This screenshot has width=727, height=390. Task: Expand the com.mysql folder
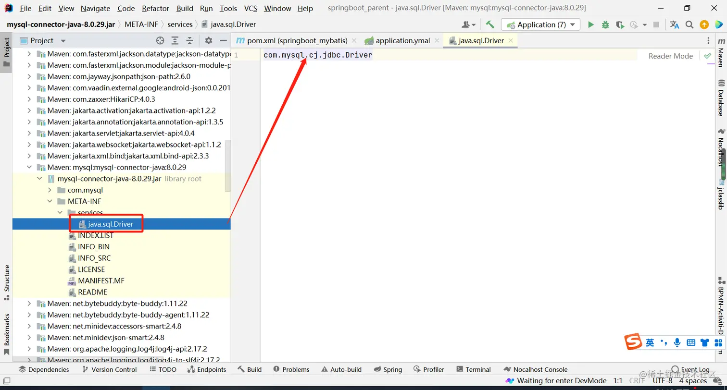(50, 190)
